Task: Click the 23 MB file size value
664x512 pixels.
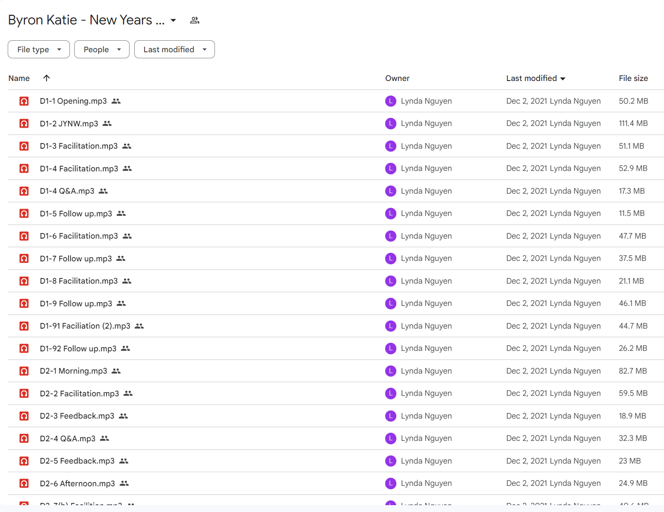Action: (x=630, y=461)
